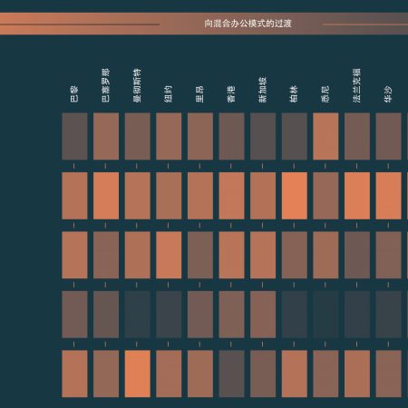Click the second-row orange swatch under 巴塞罗那
Viewport: 408px width, 408px height.
coord(106,196)
